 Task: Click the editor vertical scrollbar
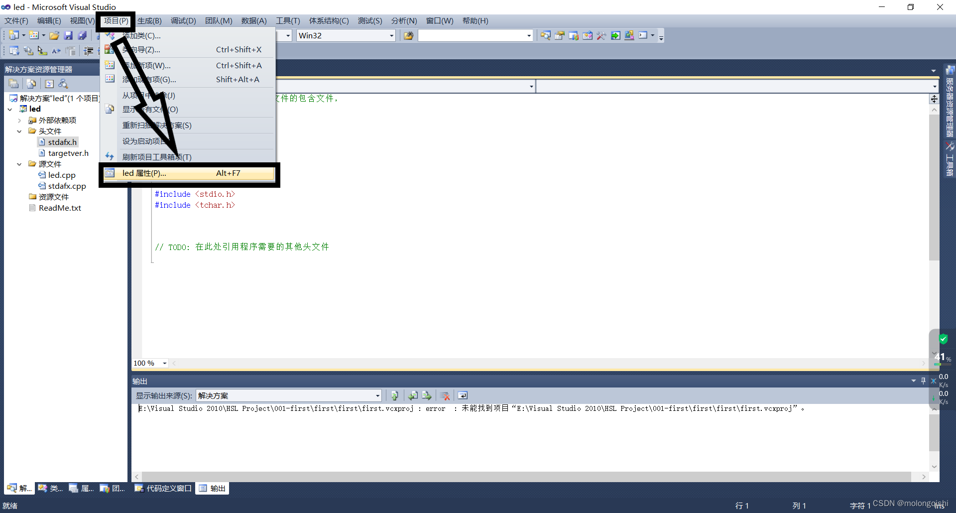[934, 187]
